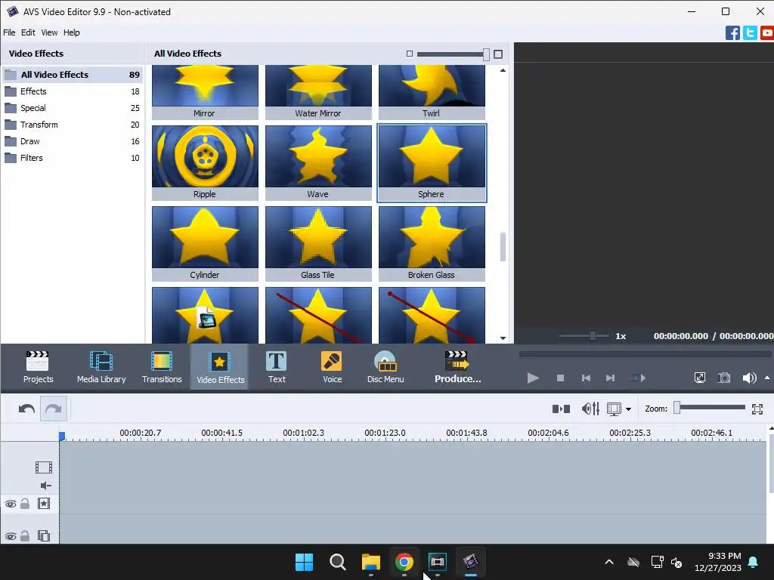Click the zoom to fit icon
The image size is (774, 580).
pyautogui.click(x=757, y=409)
